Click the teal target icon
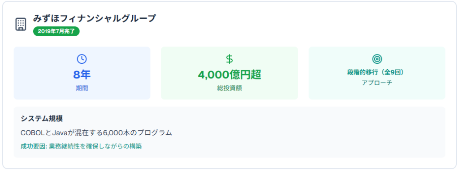This screenshot has width=459, height=170. click(x=377, y=59)
